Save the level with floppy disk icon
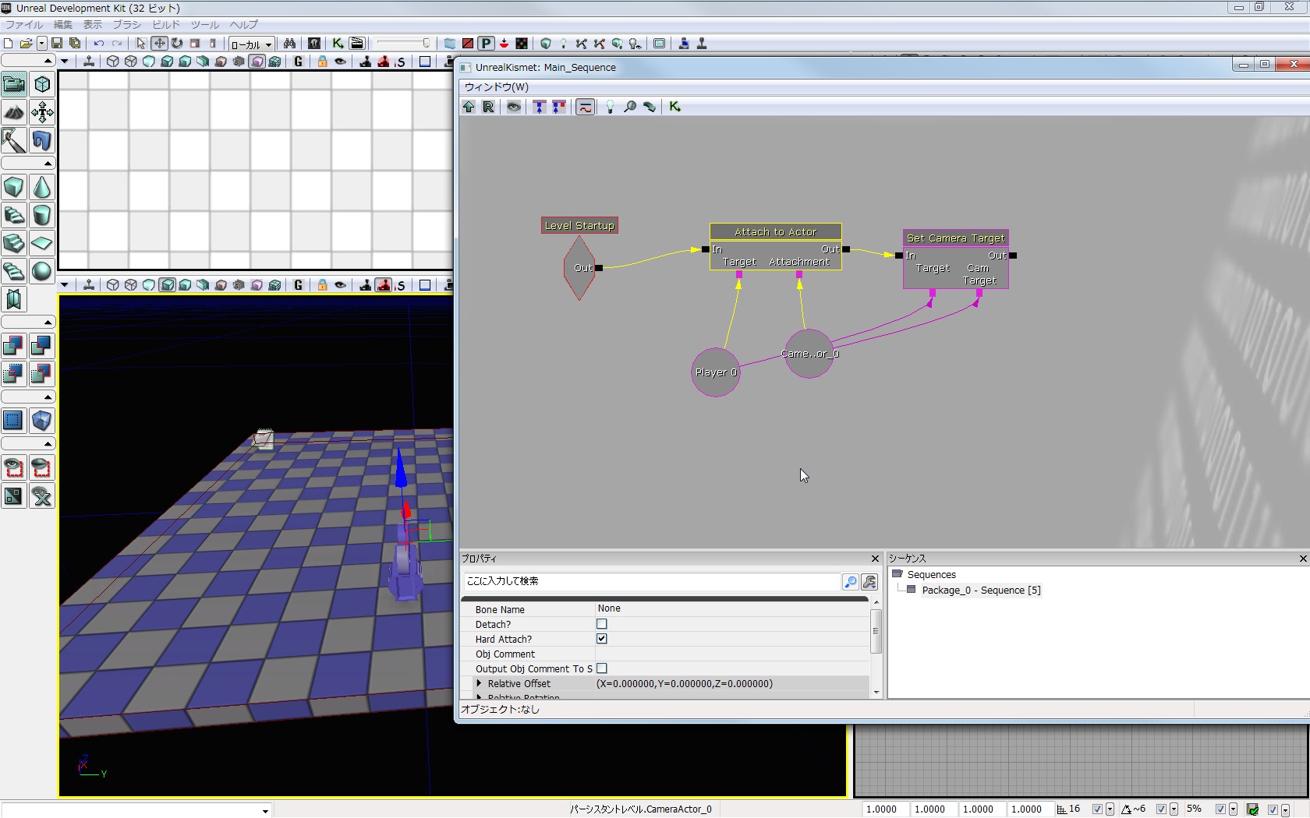 [57, 44]
